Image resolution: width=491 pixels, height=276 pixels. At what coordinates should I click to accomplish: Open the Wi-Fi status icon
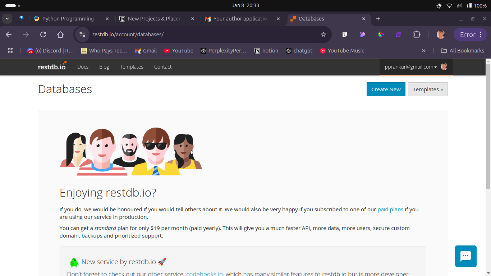[x=449, y=6]
